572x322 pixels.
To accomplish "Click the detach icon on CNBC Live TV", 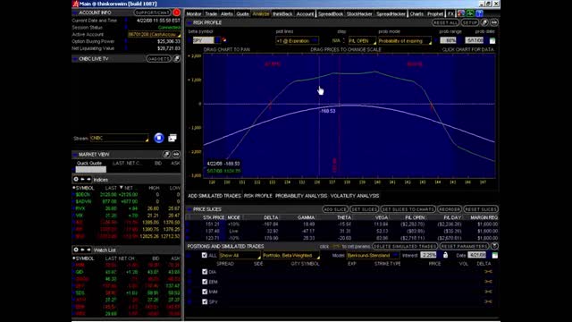I will 177,59.
